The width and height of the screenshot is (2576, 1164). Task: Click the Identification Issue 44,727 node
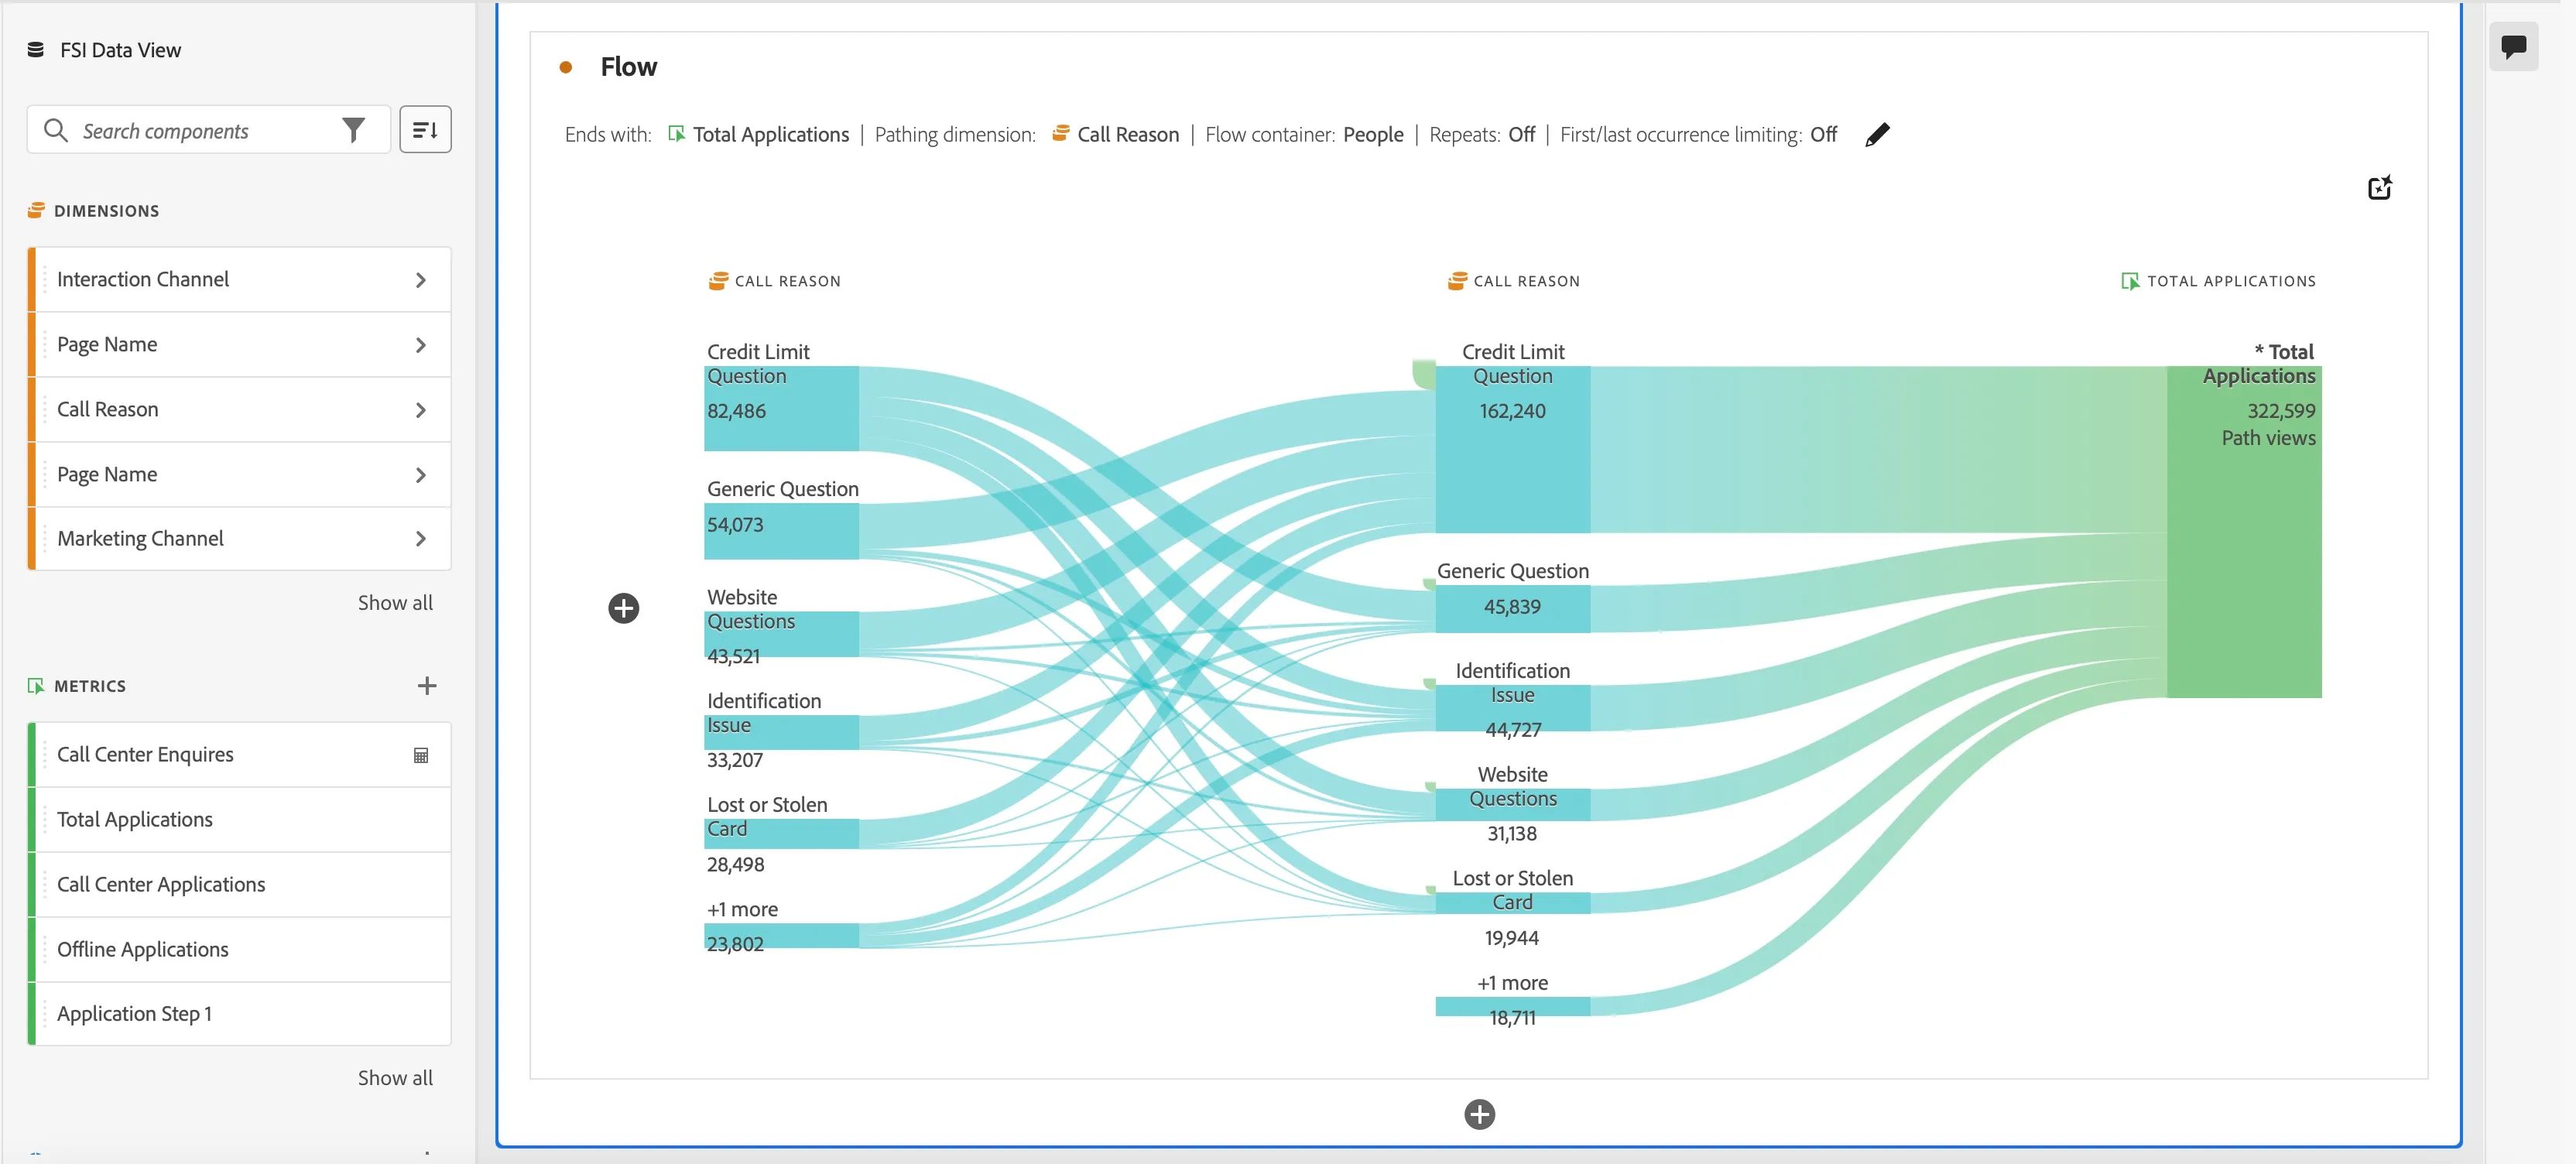[1512, 708]
